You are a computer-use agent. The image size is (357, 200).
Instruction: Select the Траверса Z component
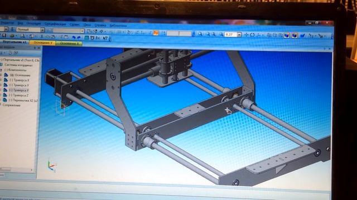tap(19, 95)
